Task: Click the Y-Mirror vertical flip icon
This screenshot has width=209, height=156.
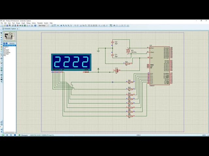Action: (1, 132)
